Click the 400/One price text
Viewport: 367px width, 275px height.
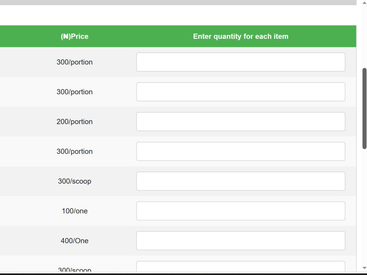75,241
